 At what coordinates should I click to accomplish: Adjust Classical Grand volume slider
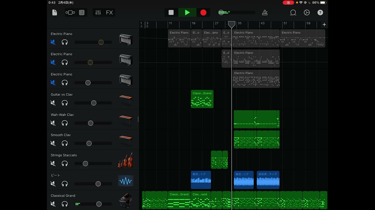pyautogui.click(x=93, y=204)
